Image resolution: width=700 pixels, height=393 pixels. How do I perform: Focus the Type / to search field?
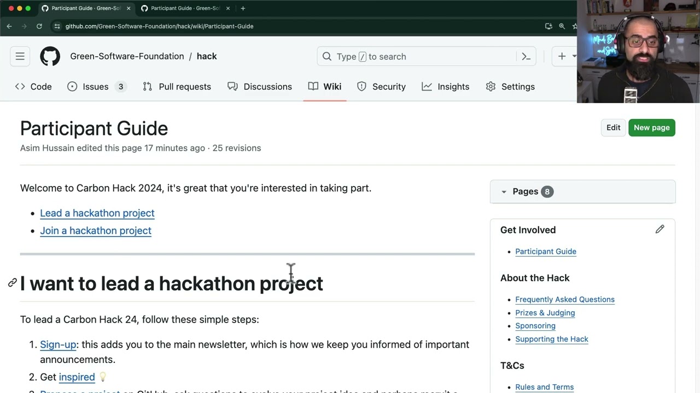[421, 56]
